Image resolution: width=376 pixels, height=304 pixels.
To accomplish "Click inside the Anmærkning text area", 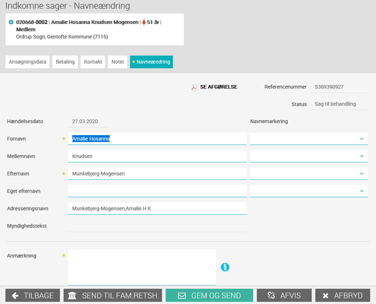I will tap(142, 267).
